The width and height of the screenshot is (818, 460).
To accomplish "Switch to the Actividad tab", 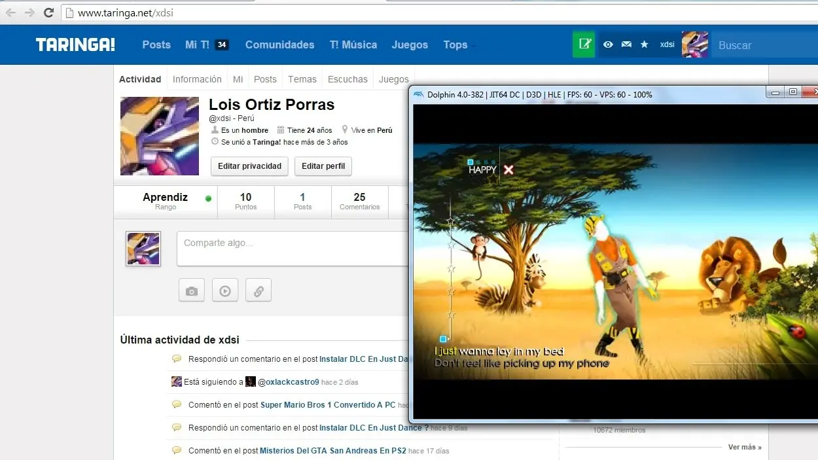I will pyautogui.click(x=140, y=79).
